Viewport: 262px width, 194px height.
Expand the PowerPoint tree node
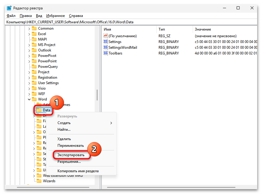[29, 61]
